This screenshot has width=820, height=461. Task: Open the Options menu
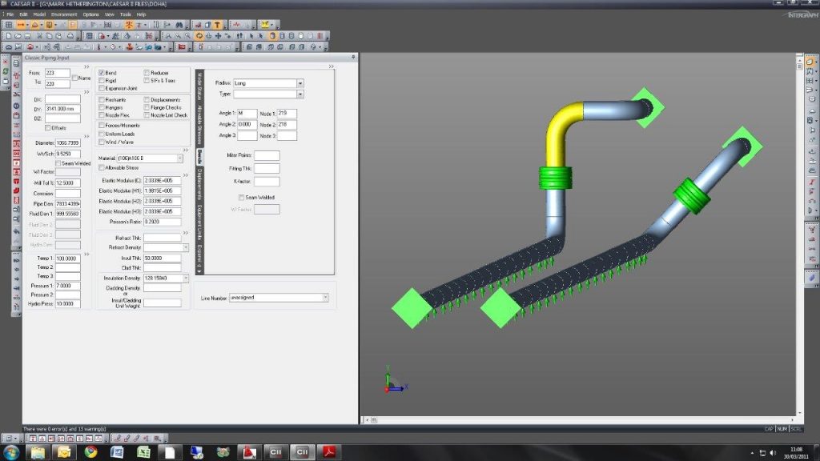(x=90, y=14)
